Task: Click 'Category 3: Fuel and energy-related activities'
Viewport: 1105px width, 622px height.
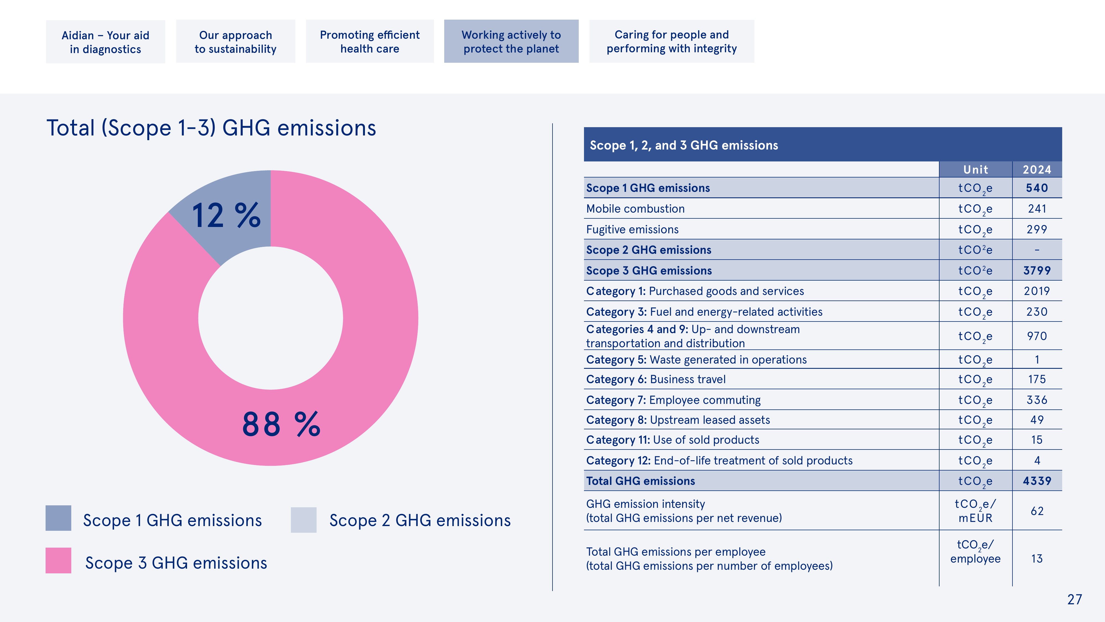Action: (704, 312)
